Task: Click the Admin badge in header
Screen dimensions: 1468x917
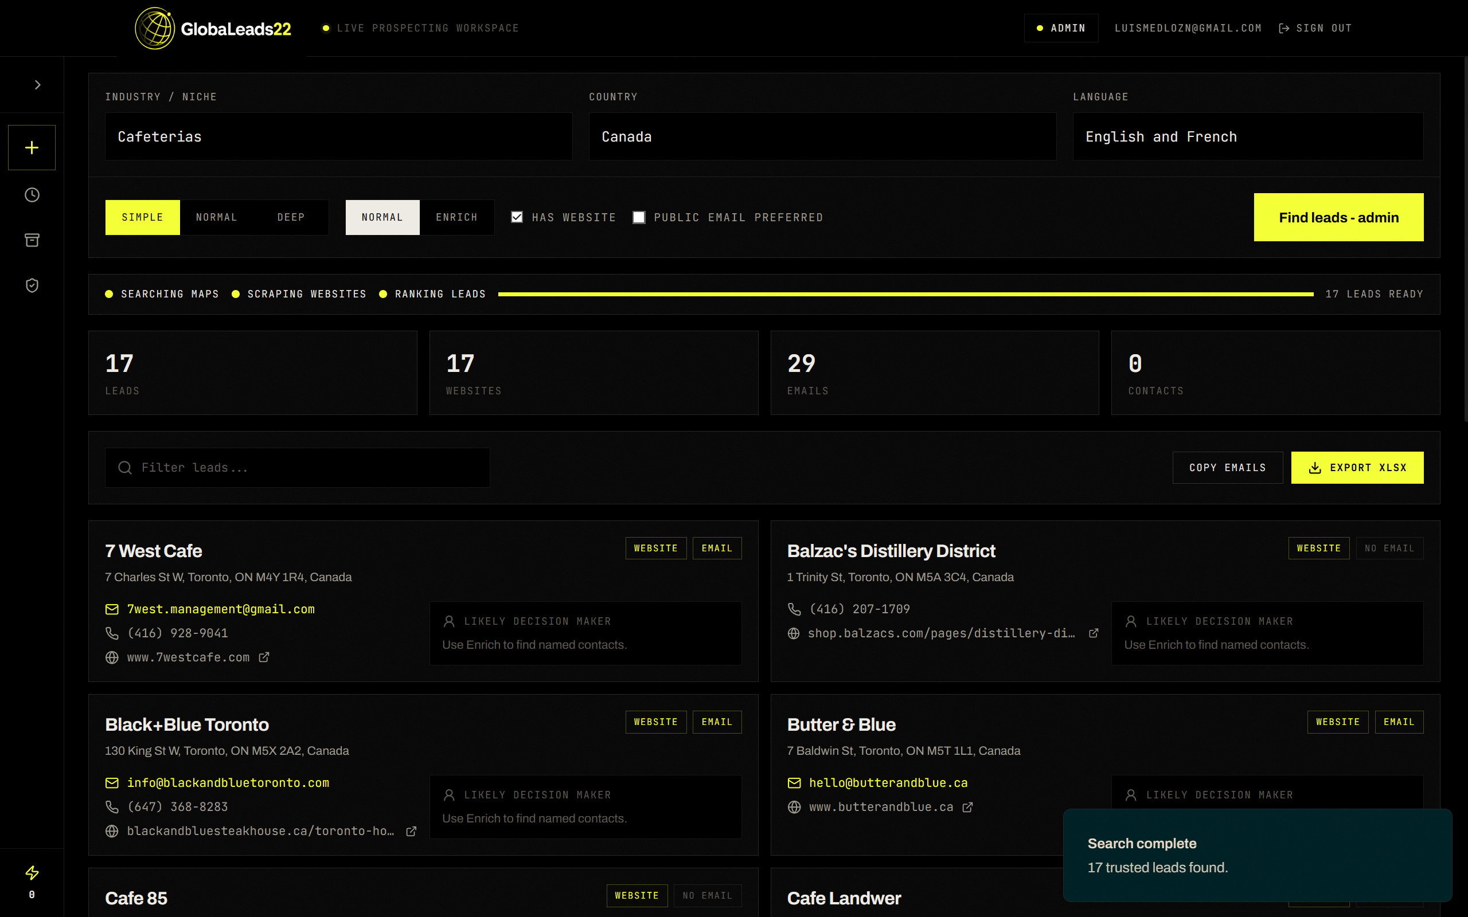Action: pos(1061,28)
